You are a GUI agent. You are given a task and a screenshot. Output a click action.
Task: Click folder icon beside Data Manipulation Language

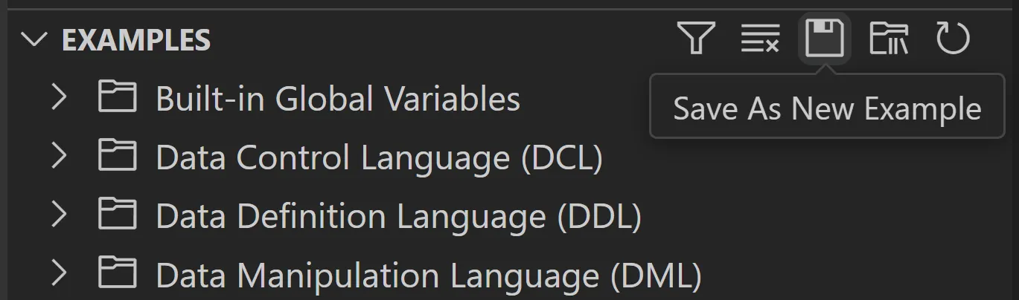(x=117, y=274)
